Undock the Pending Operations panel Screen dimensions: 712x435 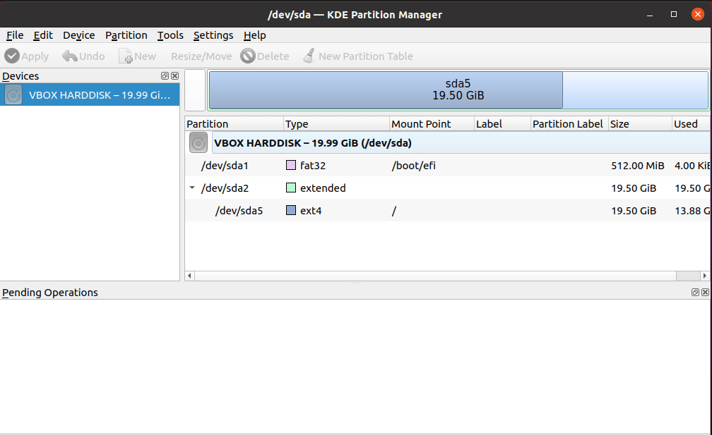tap(694, 292)
